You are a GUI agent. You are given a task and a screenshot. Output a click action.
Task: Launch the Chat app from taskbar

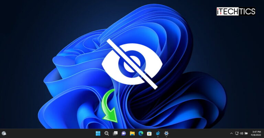click(124, 133)
